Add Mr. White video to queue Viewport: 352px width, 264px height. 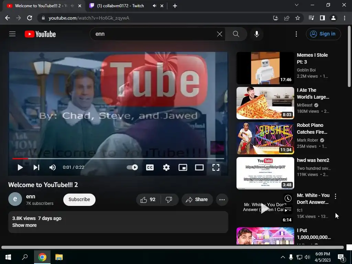click(x=288, y=210)
